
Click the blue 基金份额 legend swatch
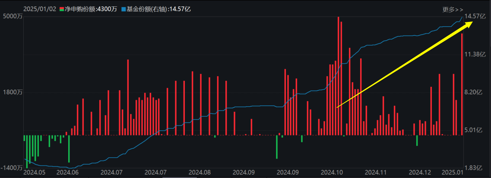click(124, 9)
